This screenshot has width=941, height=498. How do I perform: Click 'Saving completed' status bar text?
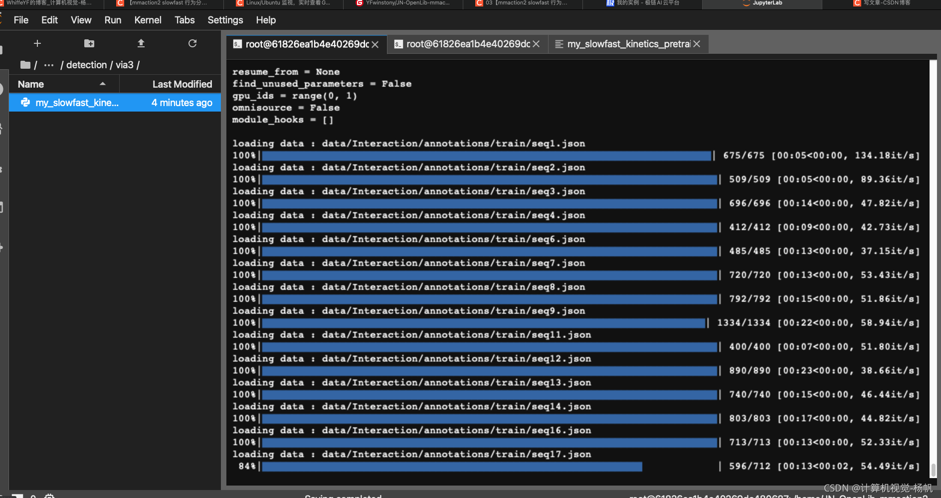coord(343,496)
